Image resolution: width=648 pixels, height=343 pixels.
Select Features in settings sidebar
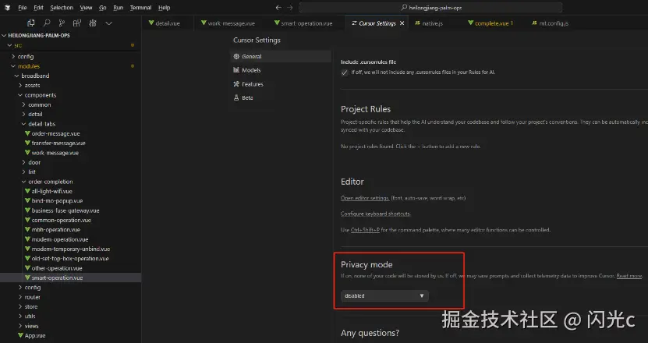[x=281, y=84]
